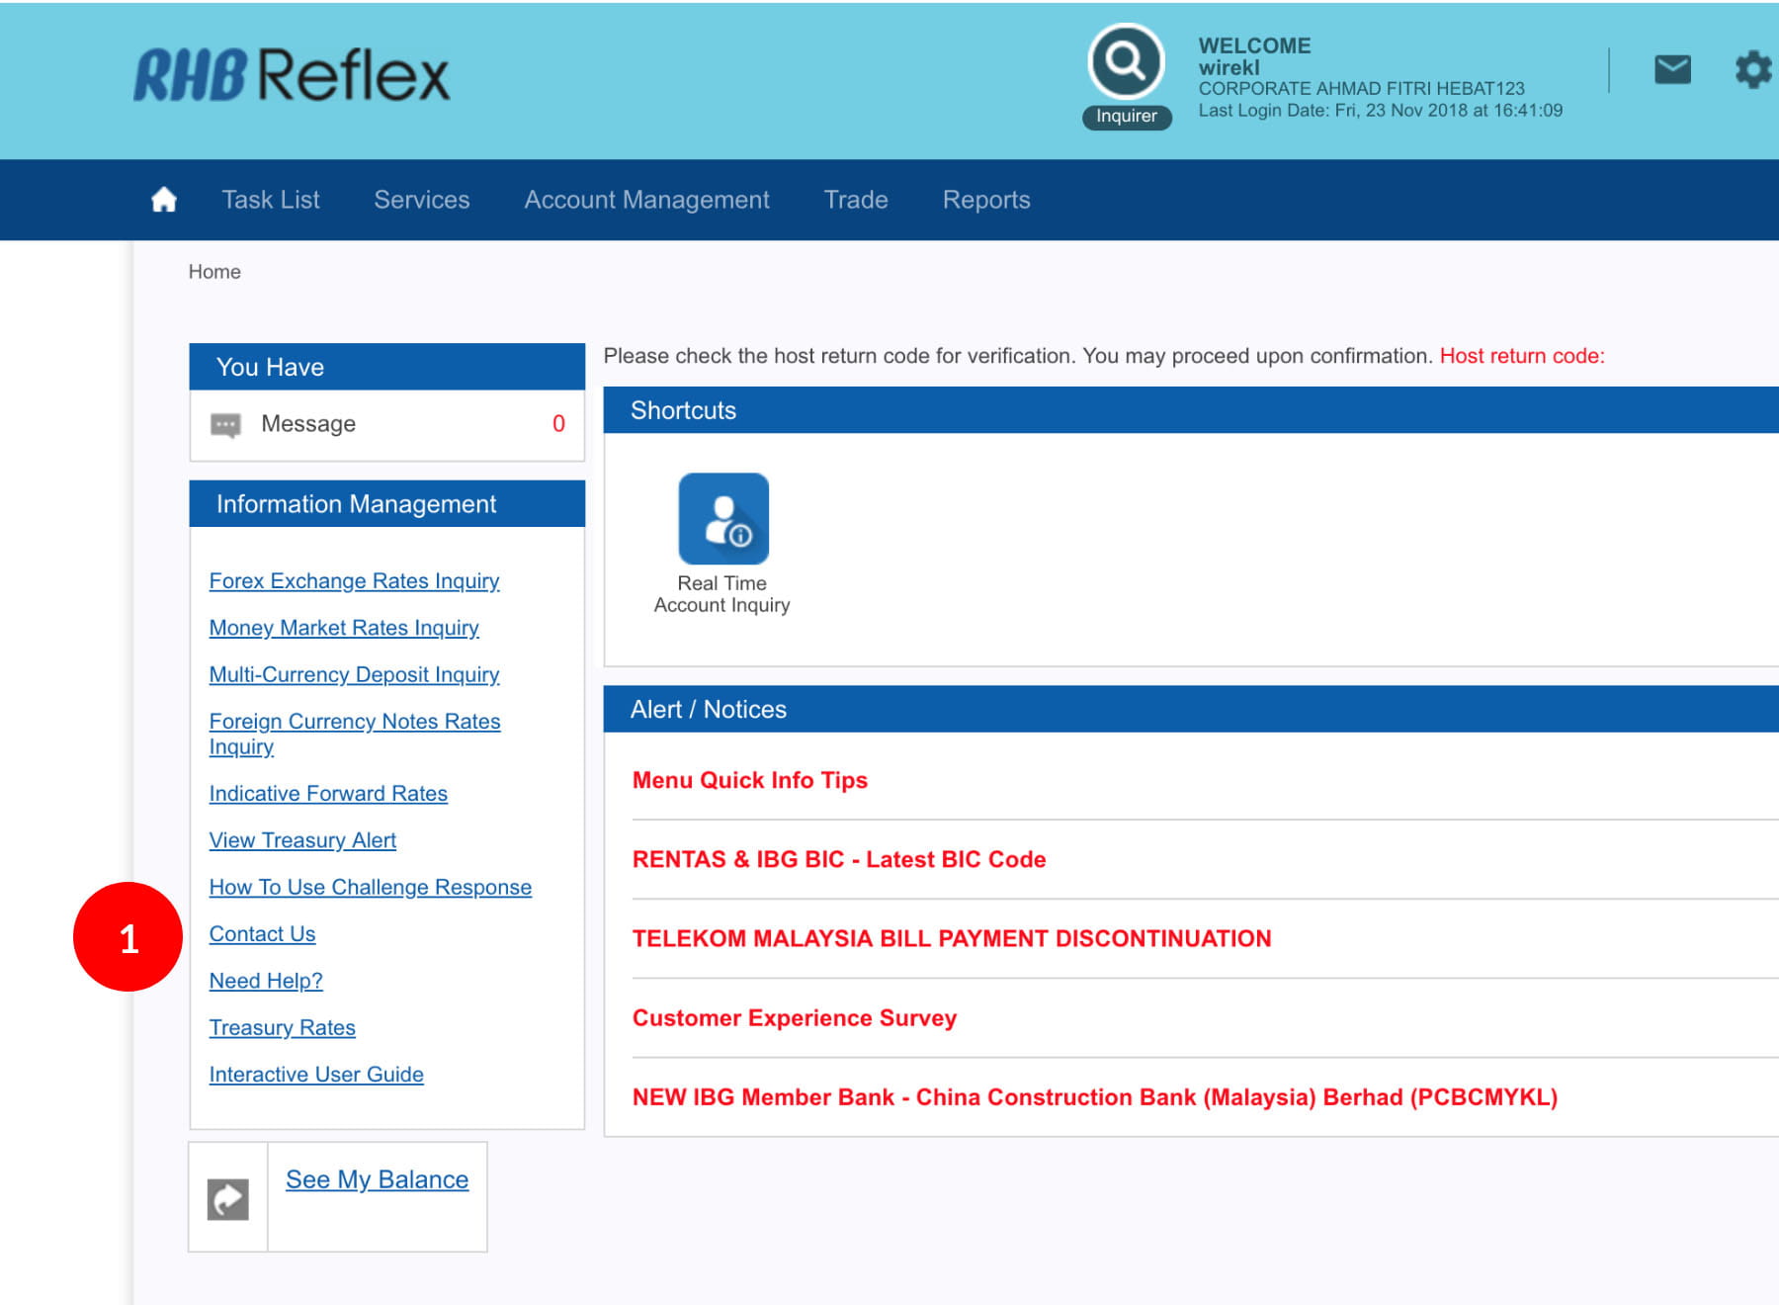The image size is (1779, 1305).
Task: Read the Customer Experience Survey notice
Action: [794, 1018]
